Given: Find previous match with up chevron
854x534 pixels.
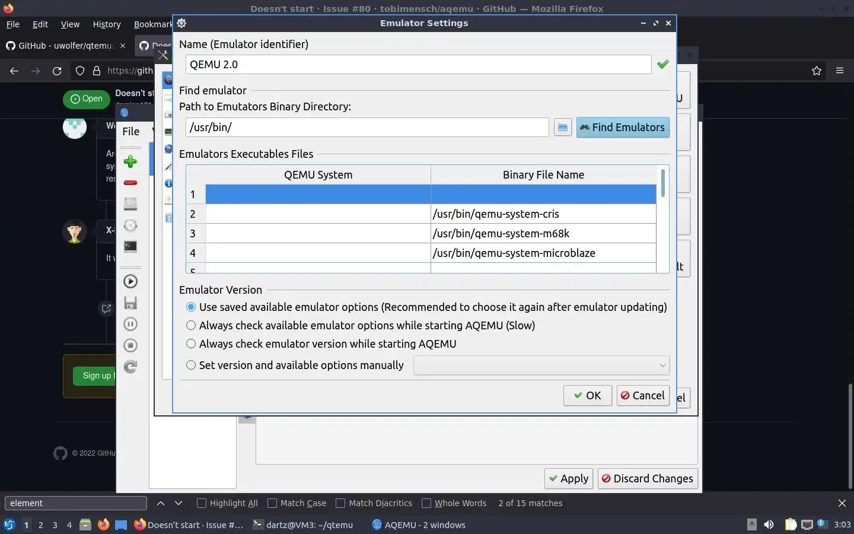Looking at the screenshot, I should (161, 503).
